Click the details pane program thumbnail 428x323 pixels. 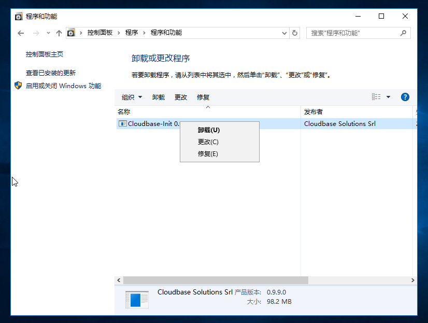click(x=137, y=300)
